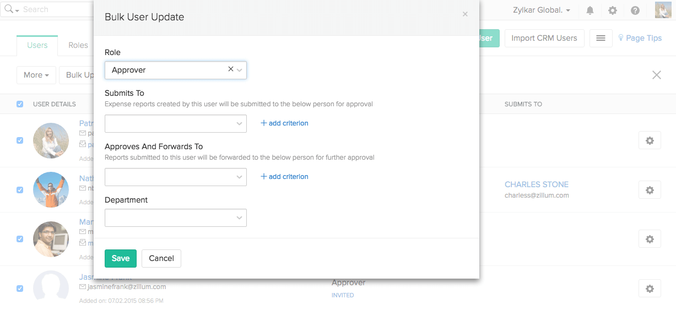
Task: Toggle the select-all users checkbox
Action: point(20,104)
